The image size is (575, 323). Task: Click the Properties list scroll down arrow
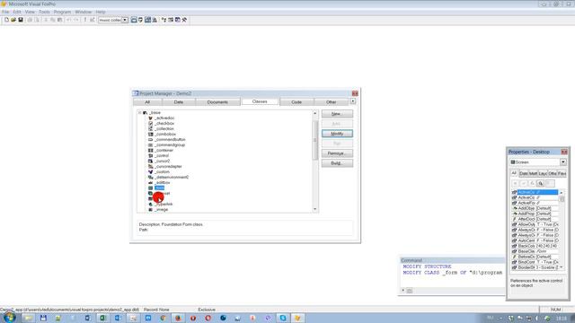click(562, 267)
